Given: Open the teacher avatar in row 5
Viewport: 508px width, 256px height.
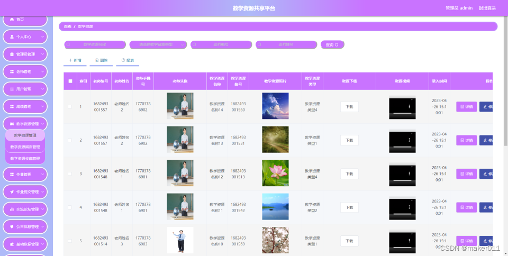Looking at the screenshot, I should pyautogui.click(x=180, y=240).
